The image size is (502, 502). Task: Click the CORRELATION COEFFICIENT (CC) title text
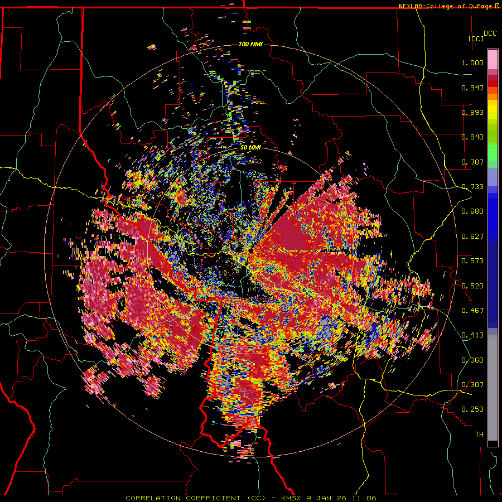[x=195, y=498]
